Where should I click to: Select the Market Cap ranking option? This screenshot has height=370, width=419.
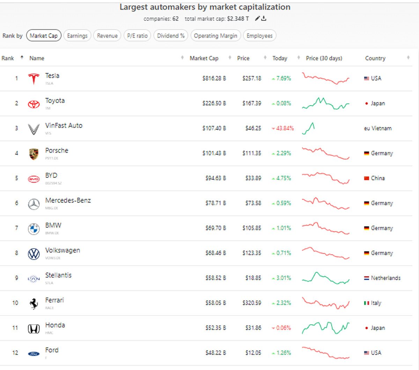click(x=44, y=36)
